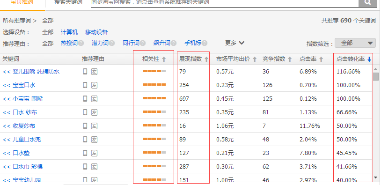Viewport: 381px width, 185px height.
Task: Expand the 更多 recommendation reasons
Action: tap(234, 43)
